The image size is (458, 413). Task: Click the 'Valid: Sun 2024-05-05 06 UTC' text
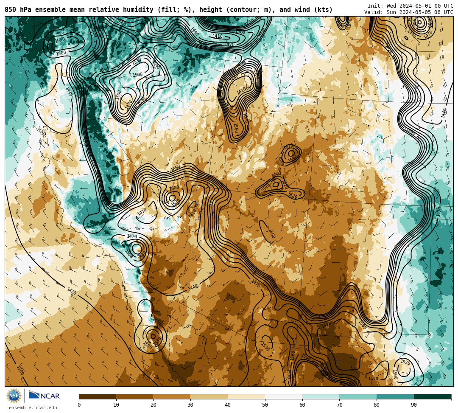tap(409, 12)
